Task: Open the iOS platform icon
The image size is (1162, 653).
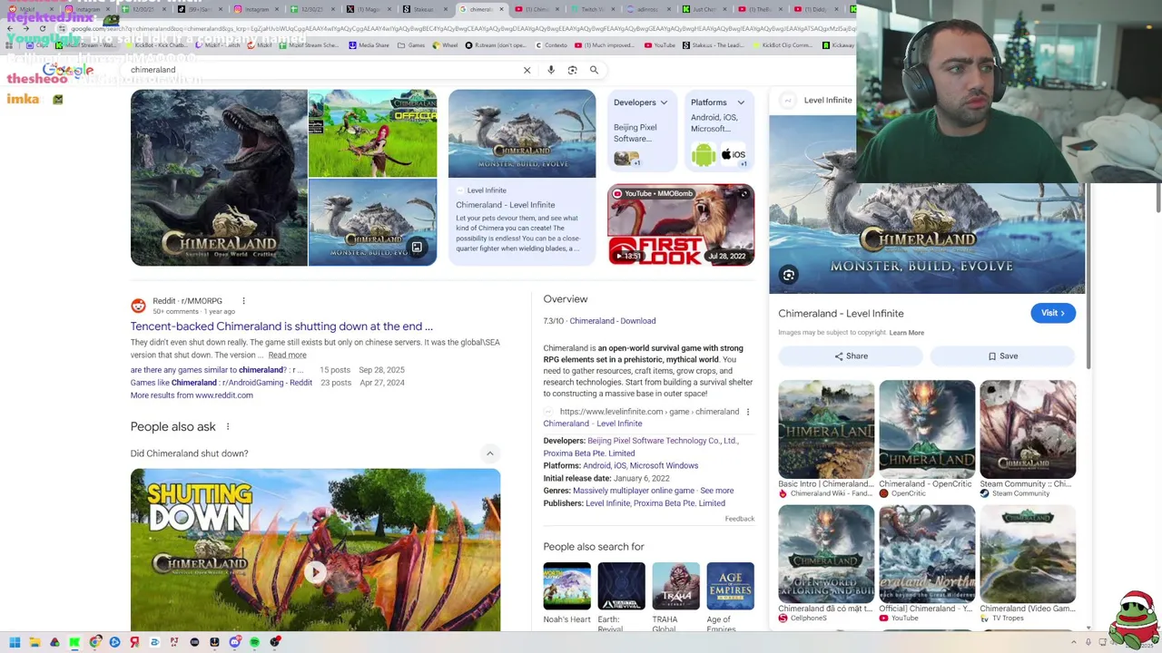Action: point(734,155)
